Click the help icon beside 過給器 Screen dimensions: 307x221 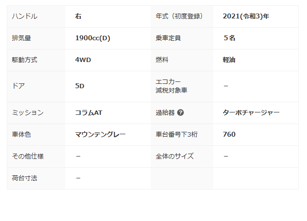(x=181, y=113)
